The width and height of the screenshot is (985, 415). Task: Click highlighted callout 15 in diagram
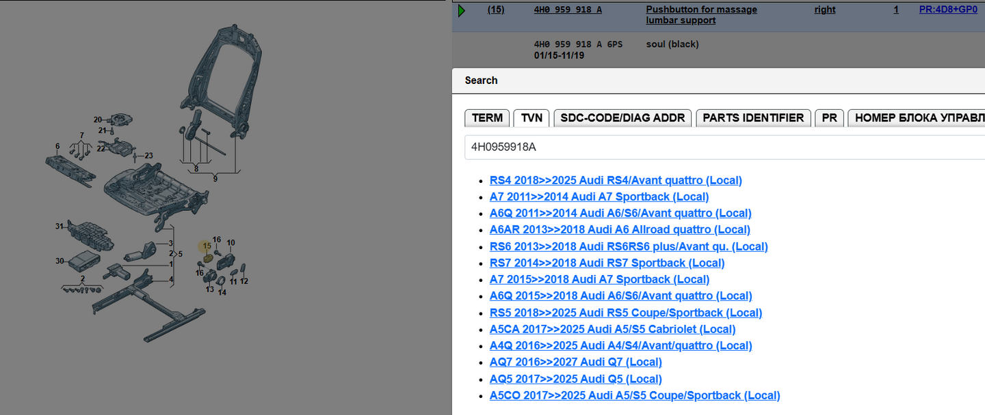[207, 246]
